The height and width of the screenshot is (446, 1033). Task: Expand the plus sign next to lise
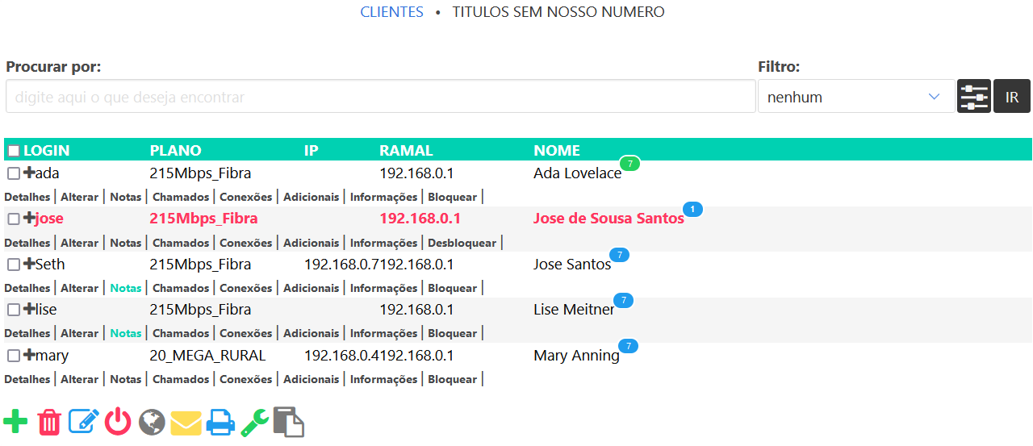pos(29,309)
